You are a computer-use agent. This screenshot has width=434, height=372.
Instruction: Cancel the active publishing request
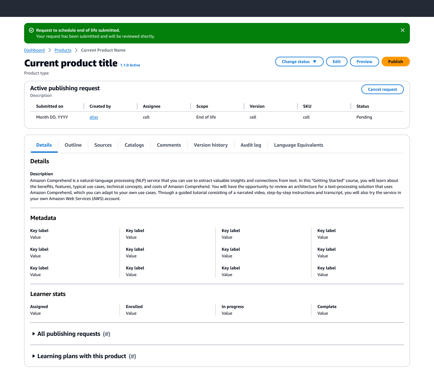tap(382, 89)
